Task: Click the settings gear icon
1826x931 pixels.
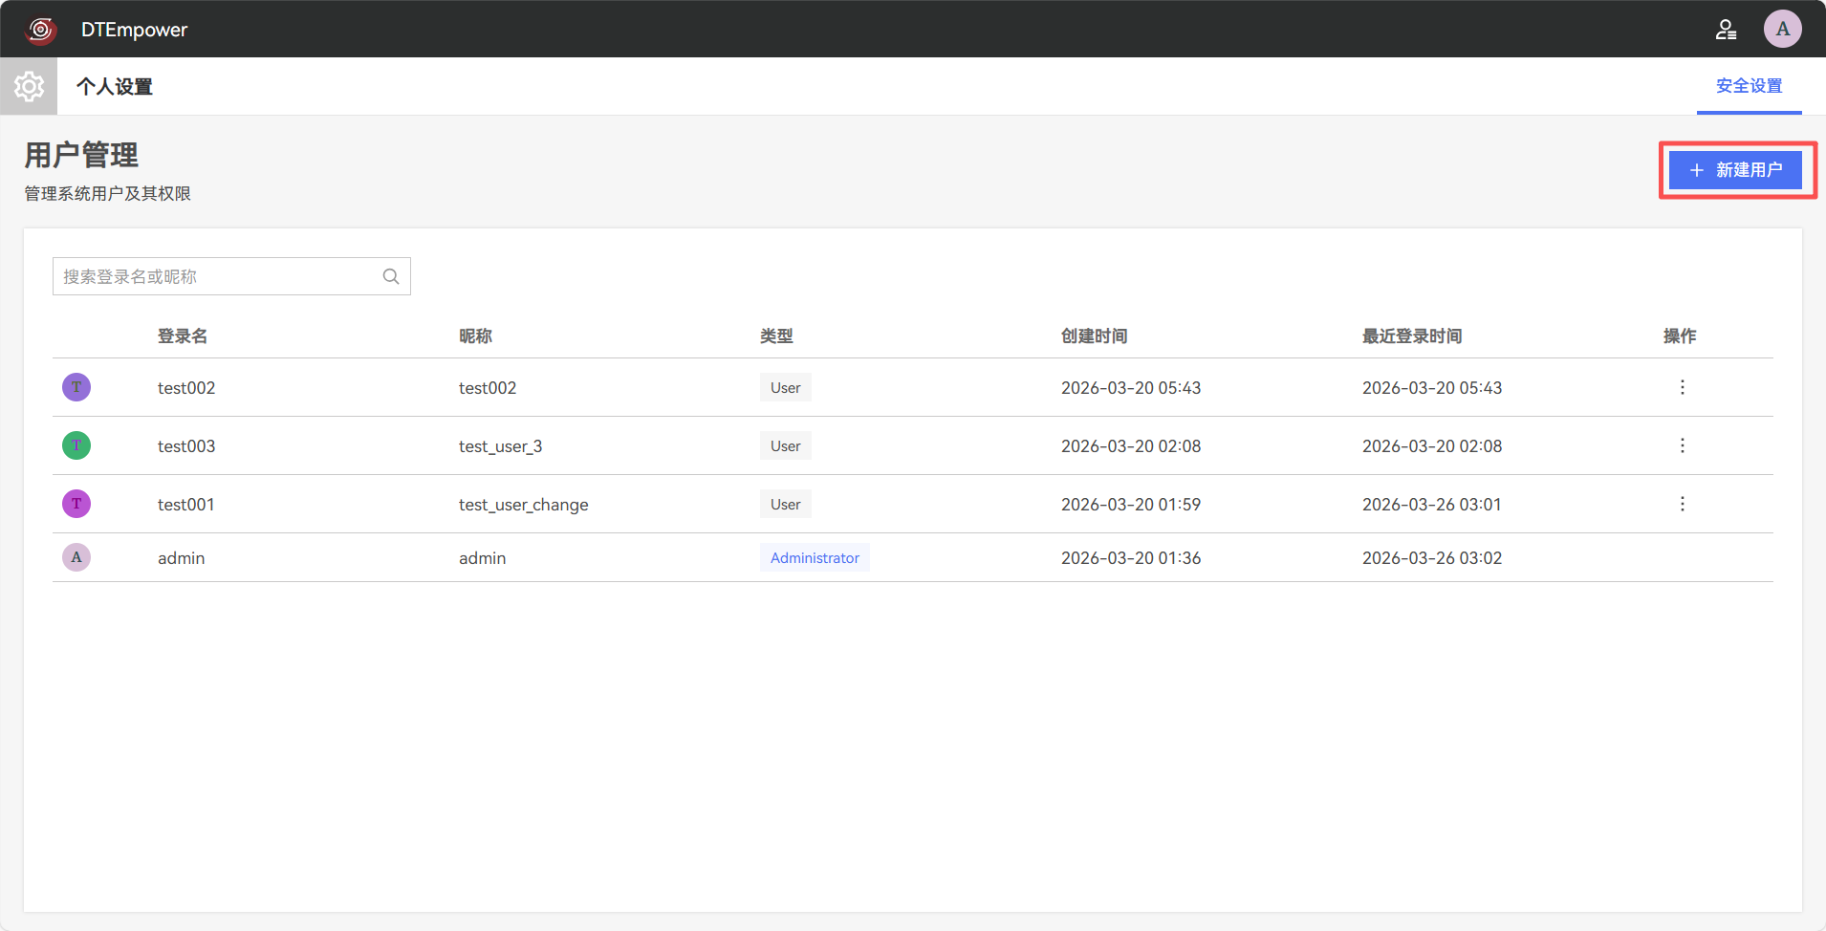Action: (29, 86)
